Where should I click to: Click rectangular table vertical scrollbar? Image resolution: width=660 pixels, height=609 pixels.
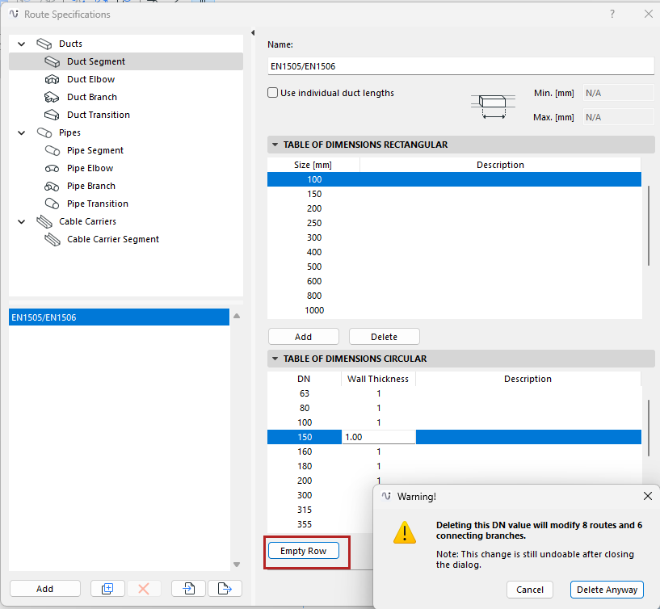coord(649,225)
